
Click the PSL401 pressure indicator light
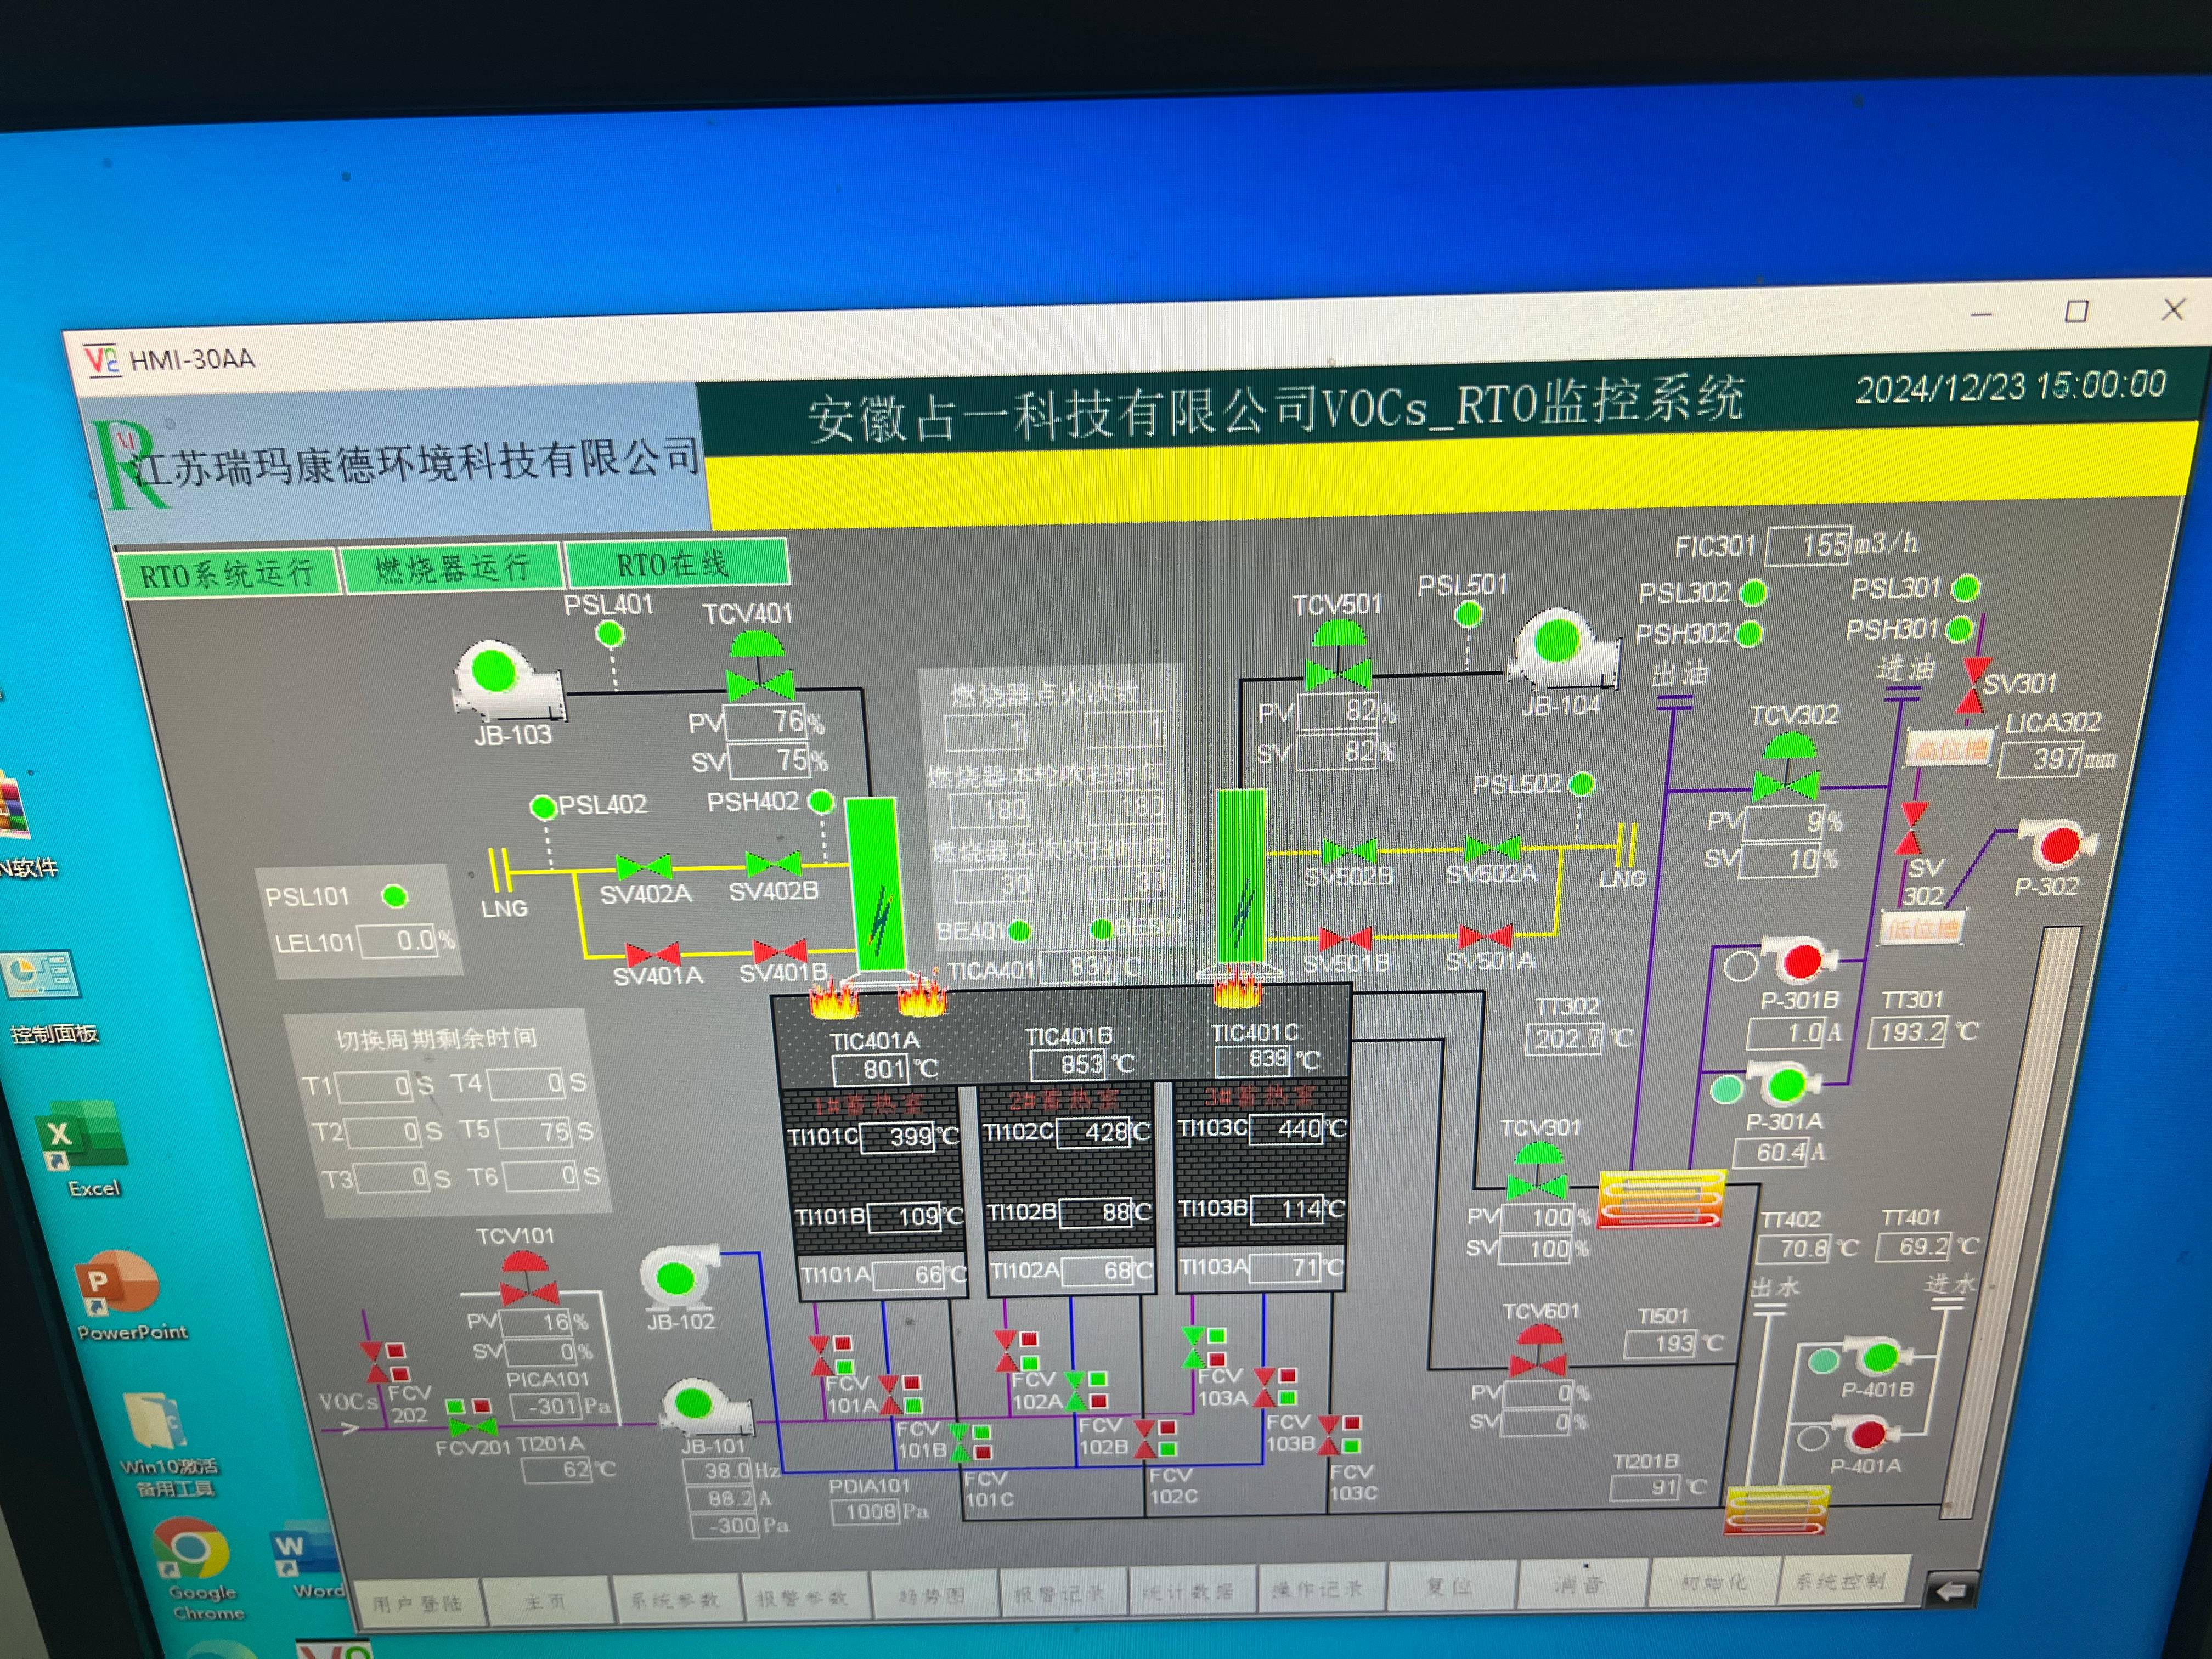tap(609, 634)
